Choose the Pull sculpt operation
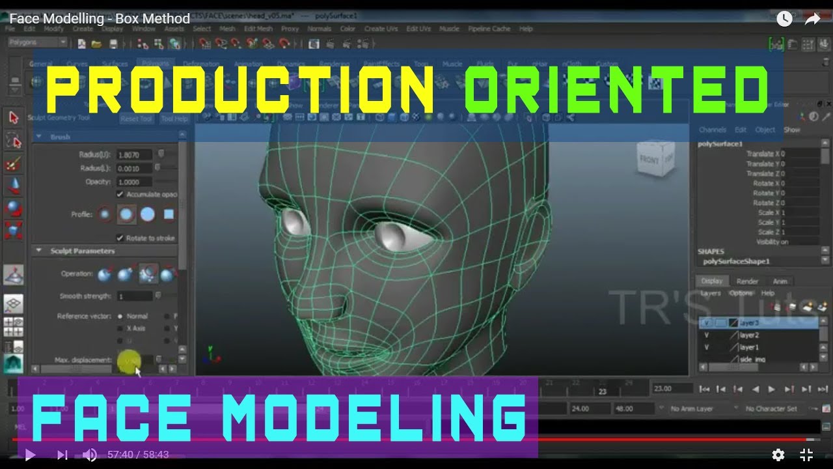 click(126, 275)
